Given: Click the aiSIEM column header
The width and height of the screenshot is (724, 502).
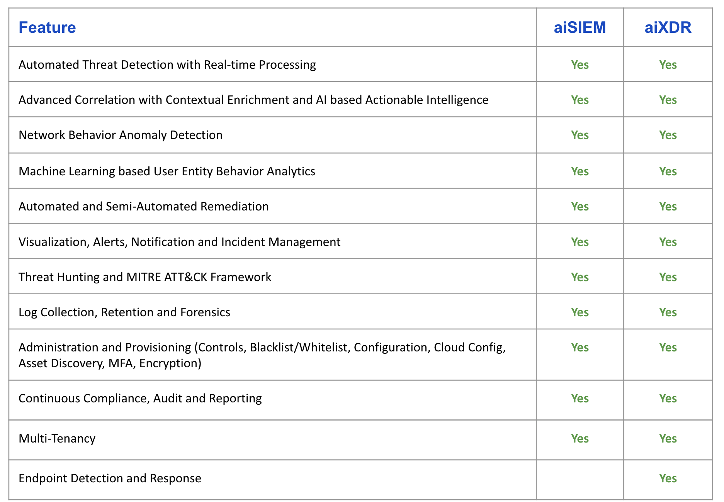Looking at the screenshot, I should [580, 27].
